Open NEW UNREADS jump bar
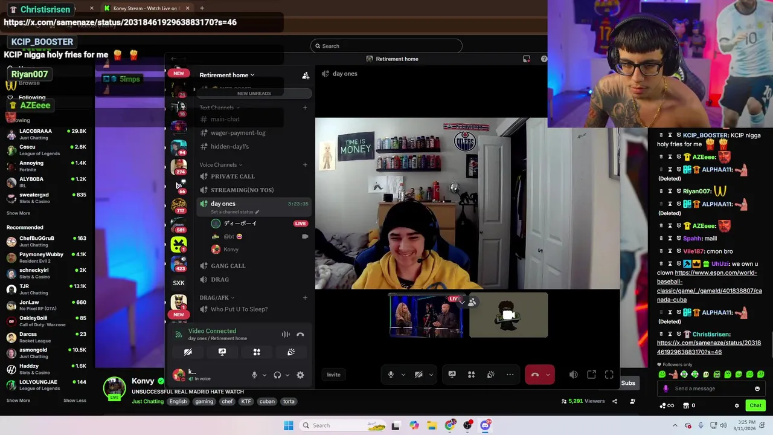Image resolution: width=773 pixels, height=435 pixels. click(254, 94)
